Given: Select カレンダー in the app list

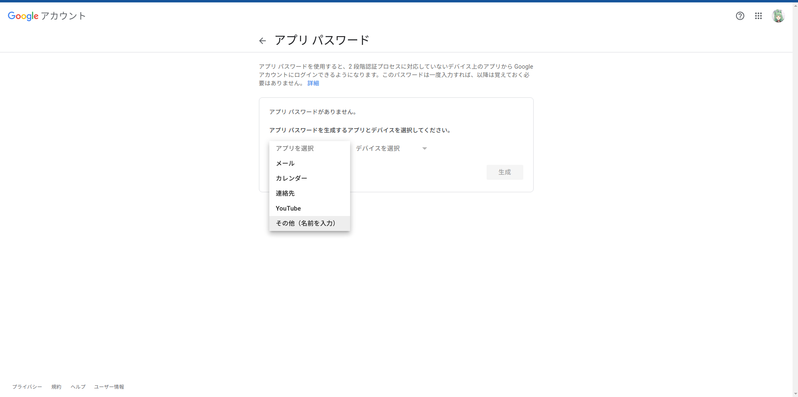Looking at the screenshot, I should [291, 178].
